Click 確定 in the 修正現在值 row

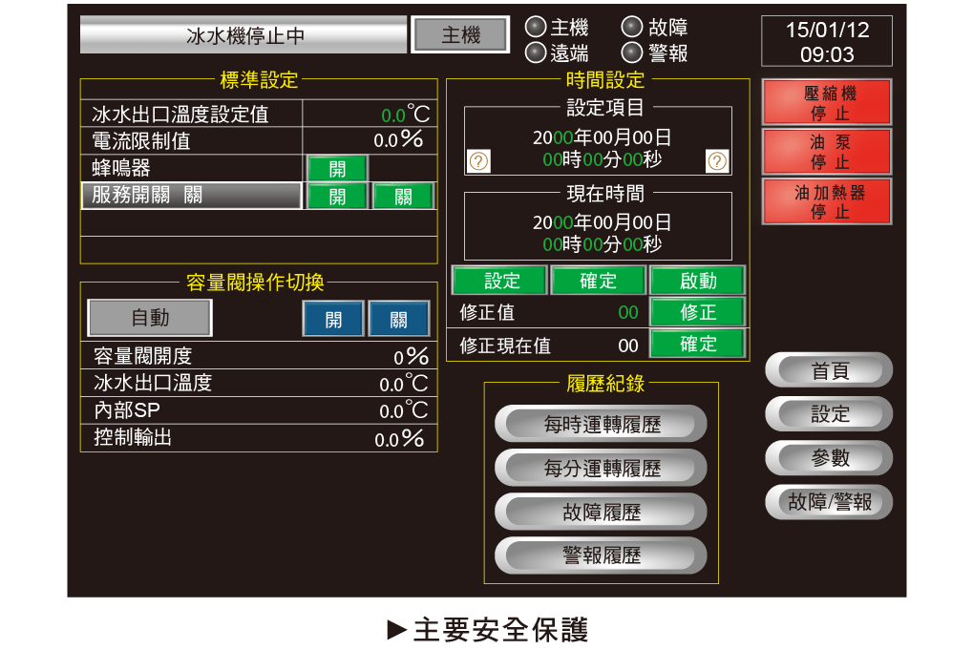697,344
